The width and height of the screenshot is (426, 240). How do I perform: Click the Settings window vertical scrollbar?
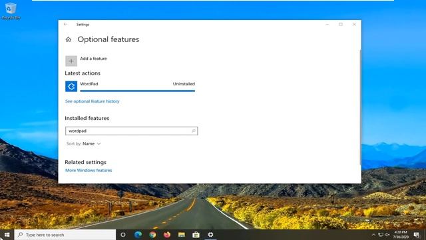360,107
